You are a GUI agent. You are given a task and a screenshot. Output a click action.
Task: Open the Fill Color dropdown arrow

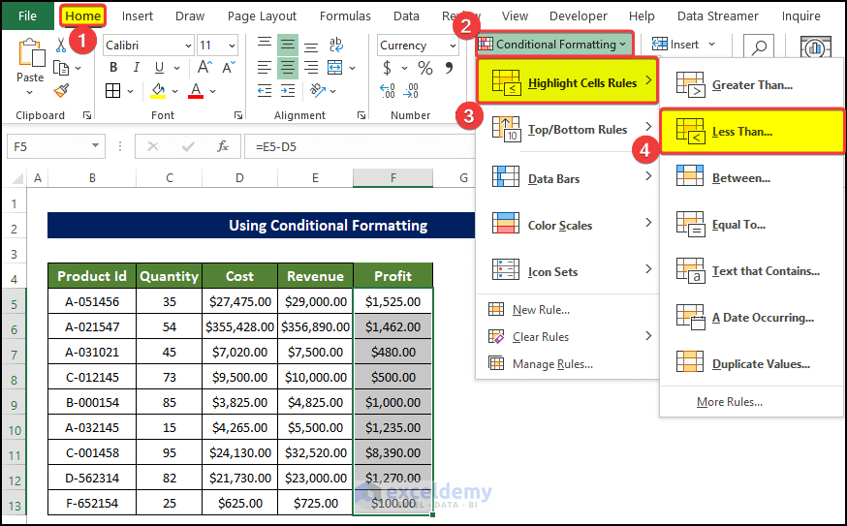pos(175,91)
